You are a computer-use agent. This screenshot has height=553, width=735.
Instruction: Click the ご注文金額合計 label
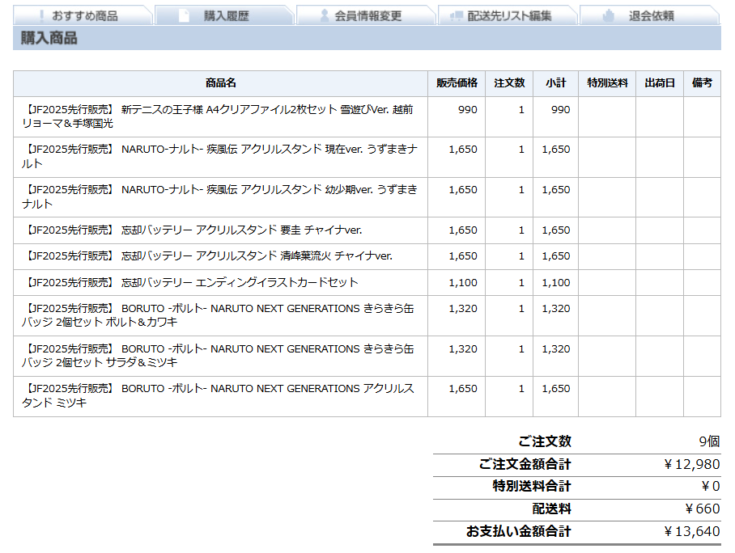coord(525,464)
